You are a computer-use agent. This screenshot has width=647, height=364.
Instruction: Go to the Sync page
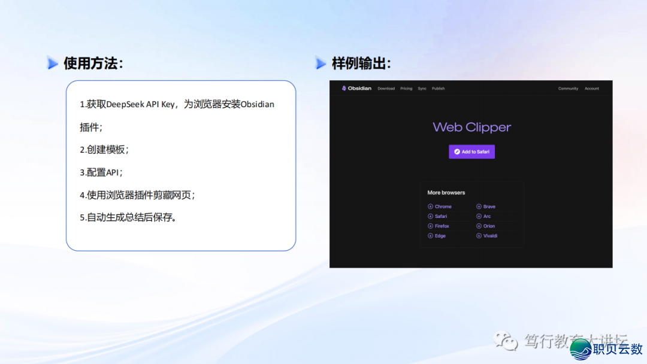[422, 89]
